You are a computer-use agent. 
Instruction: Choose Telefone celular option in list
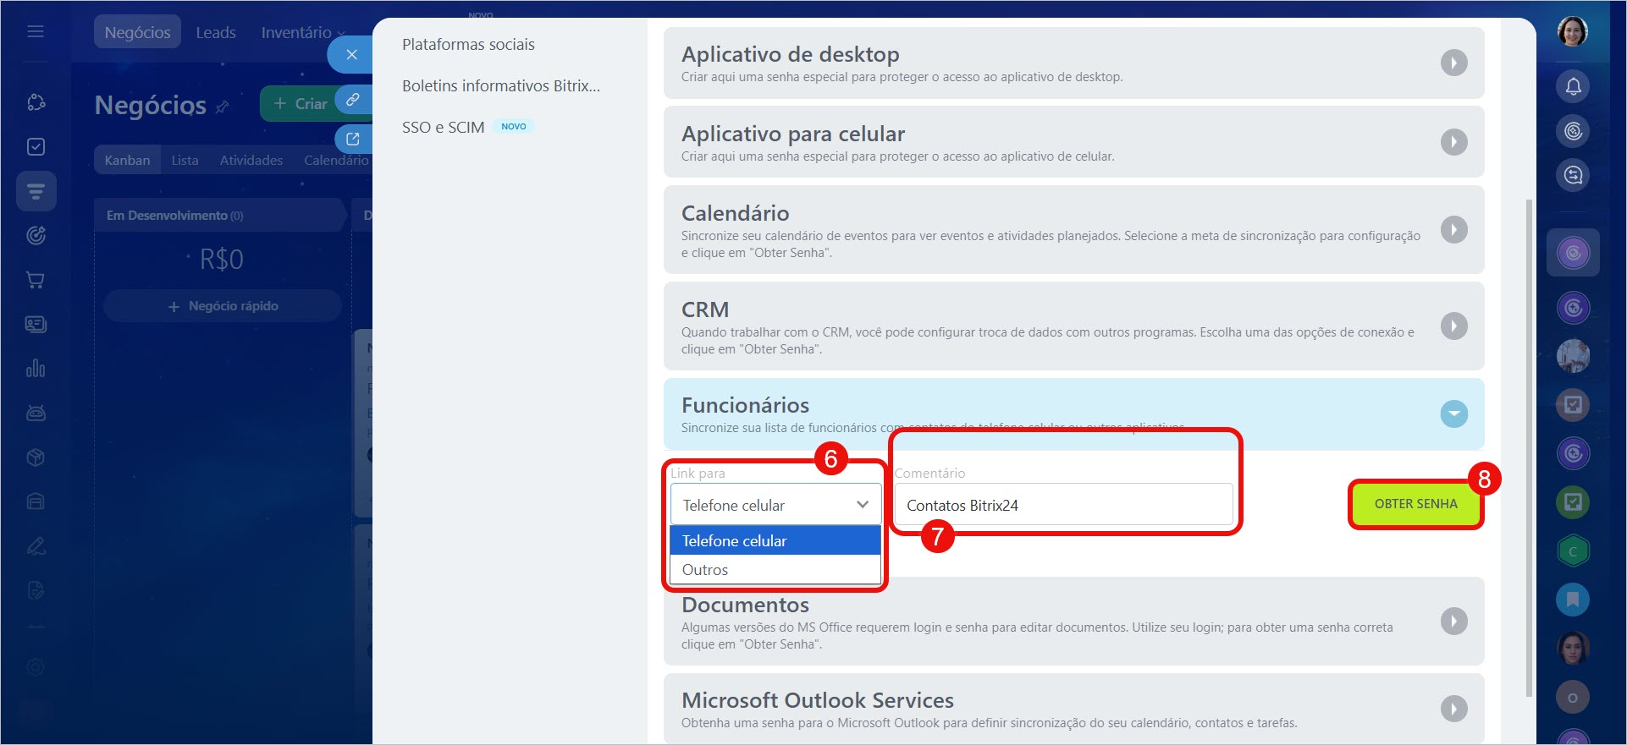pyautogui.click(x=734, y=541)
